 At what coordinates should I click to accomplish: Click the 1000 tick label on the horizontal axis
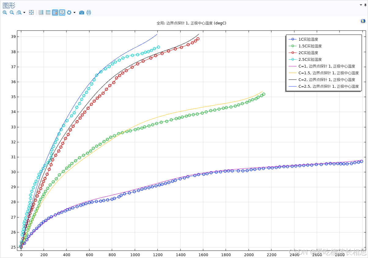(x=135, y=255)
